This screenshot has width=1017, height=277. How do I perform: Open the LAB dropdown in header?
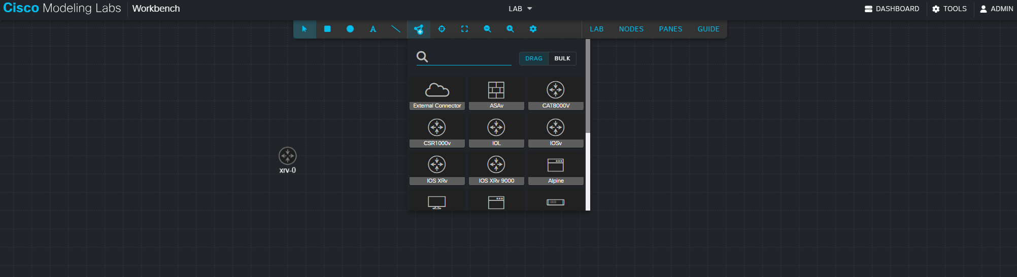click(x=521, y=9)
